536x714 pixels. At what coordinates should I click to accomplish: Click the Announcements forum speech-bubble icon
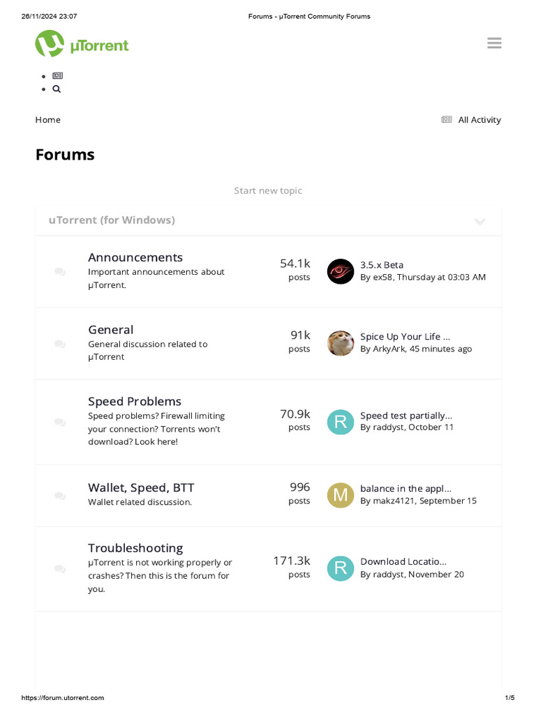coord(60,272)
